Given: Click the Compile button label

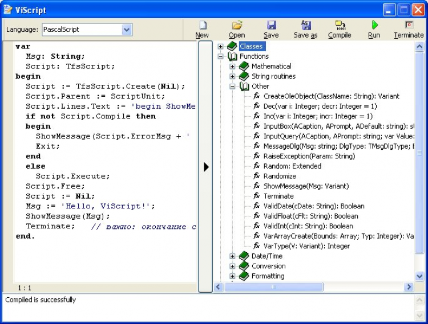Looking at the screenshot, I should (340, 35).
